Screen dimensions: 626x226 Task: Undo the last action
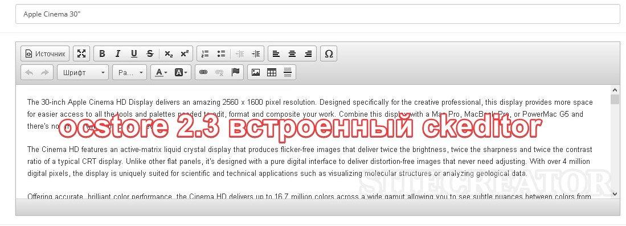click(x=29, y=73)
